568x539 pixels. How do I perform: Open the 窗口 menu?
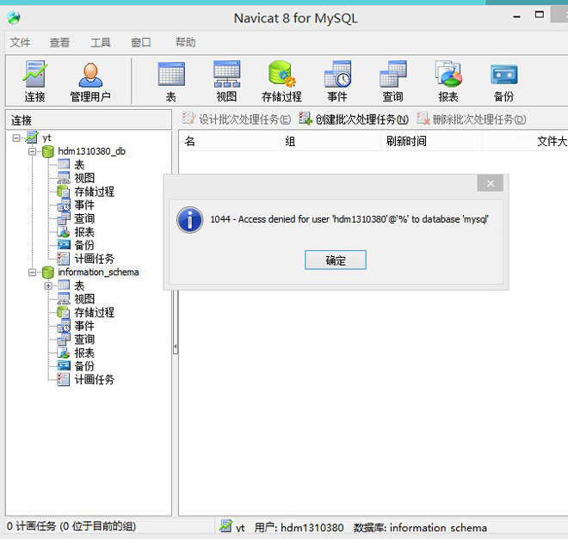[141, 43]
